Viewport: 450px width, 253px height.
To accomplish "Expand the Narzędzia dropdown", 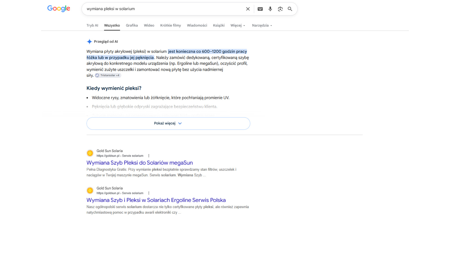I will click(x=262, y=25).
